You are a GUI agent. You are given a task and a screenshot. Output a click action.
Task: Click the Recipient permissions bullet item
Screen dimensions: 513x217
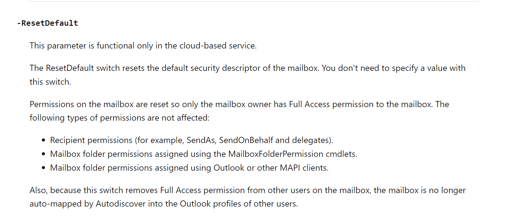191,140
